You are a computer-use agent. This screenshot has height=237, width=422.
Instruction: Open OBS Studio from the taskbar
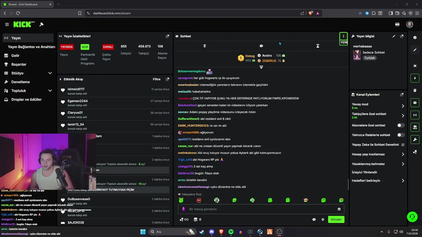point(279,232)
